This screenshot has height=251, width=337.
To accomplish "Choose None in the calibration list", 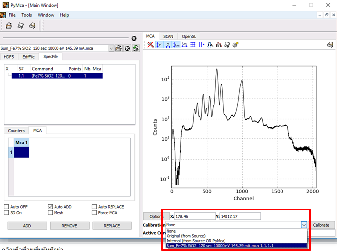I will (x=236, y=231).
